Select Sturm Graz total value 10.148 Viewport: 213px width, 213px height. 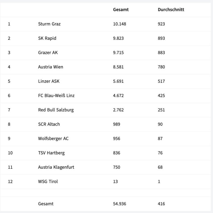click(x=119, y=24)
